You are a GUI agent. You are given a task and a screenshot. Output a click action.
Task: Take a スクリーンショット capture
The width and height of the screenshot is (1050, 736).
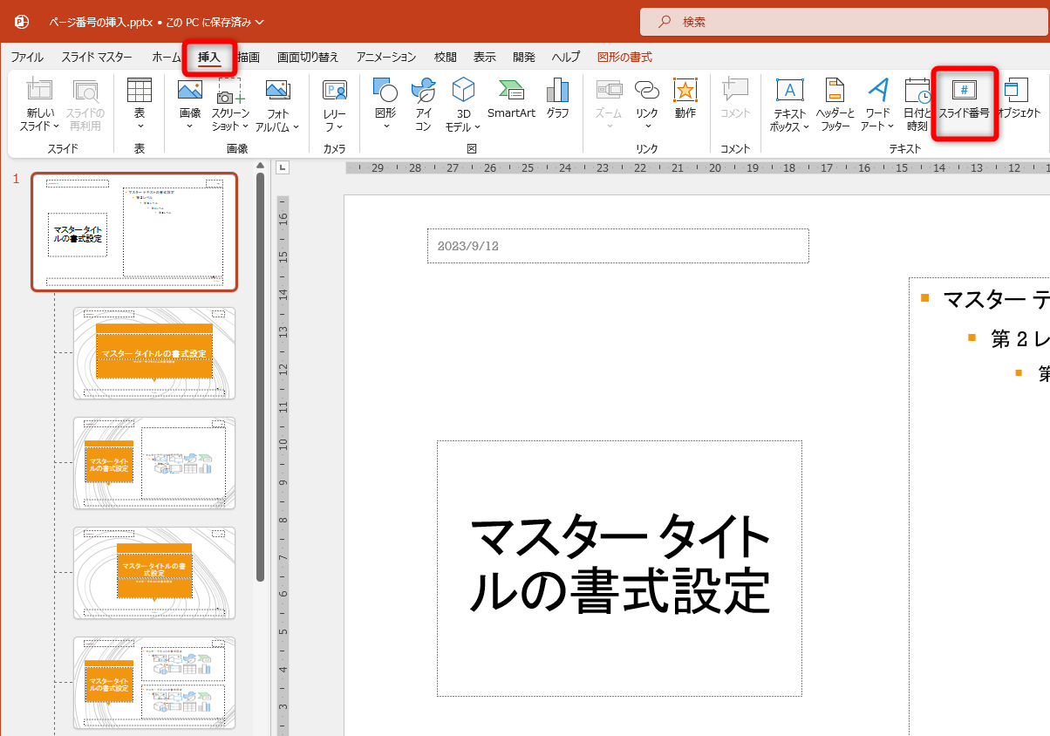point(231,105)
